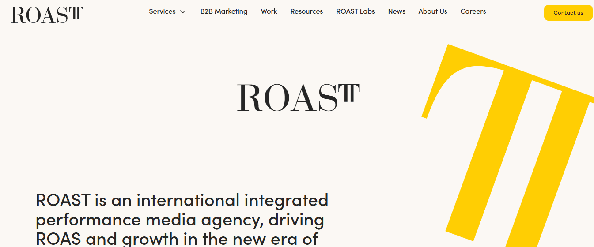Click the ROAST logo in the header
Viewport: 594px width, 247px height.
47,15
